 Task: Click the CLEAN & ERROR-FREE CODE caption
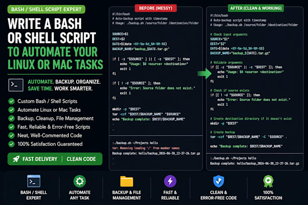(218, 195)
